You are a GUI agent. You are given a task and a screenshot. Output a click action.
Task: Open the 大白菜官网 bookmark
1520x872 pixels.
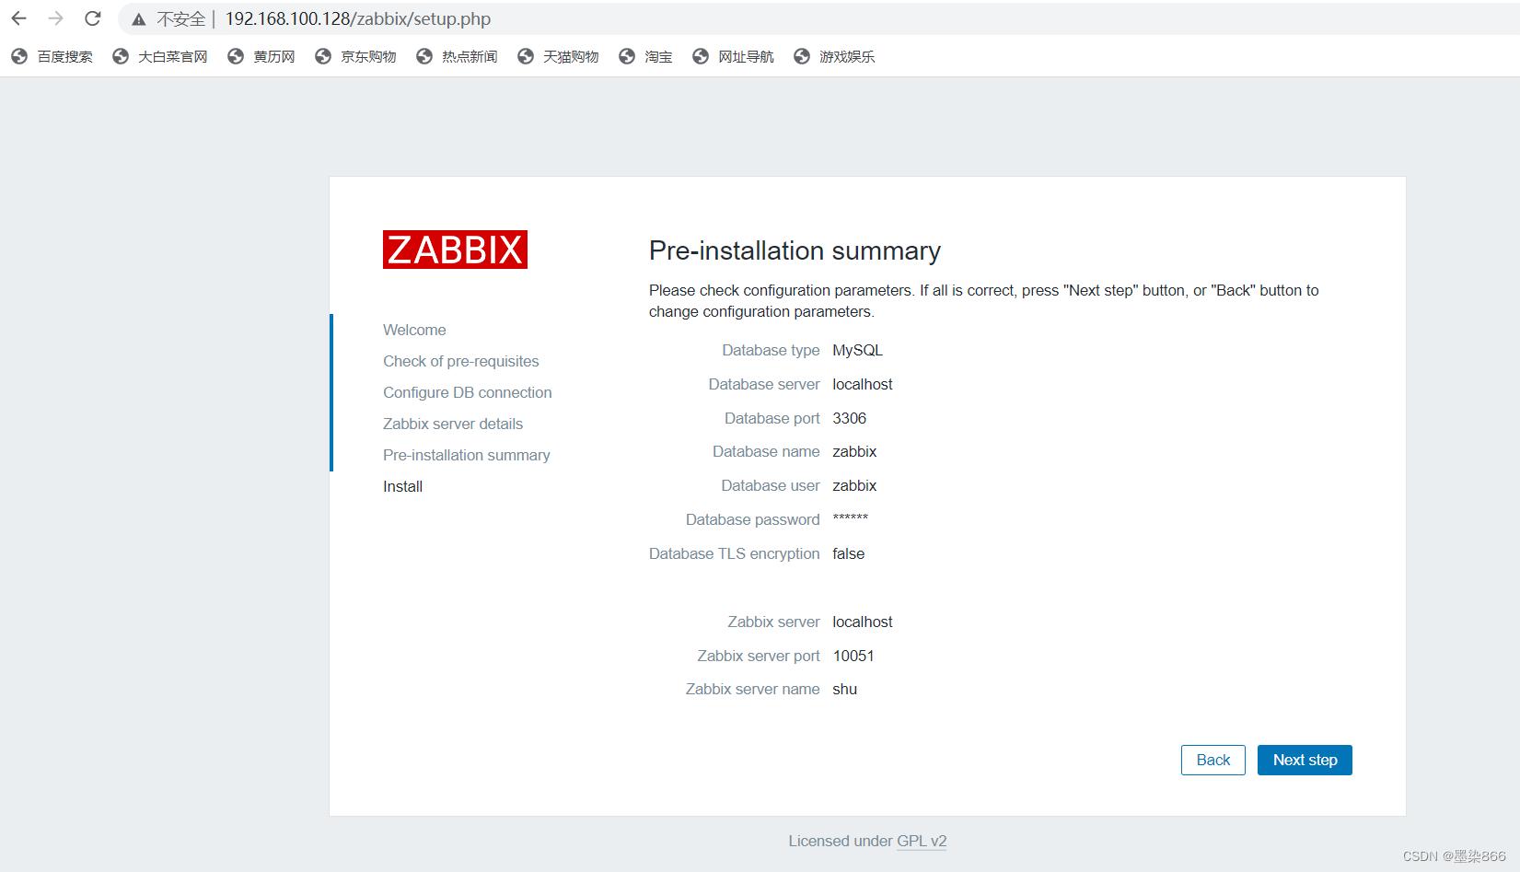click(x=160, y=57)
